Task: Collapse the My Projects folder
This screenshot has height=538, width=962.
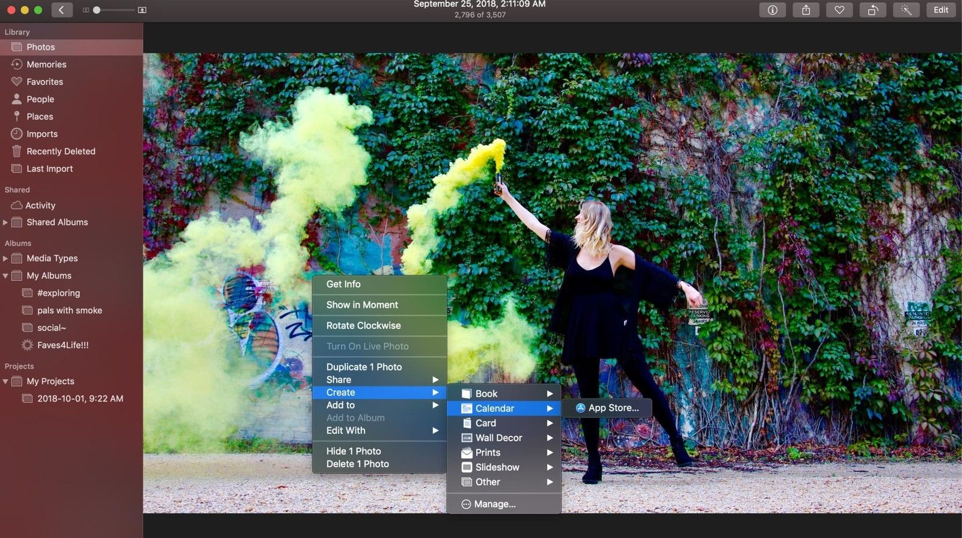Action: 5,382
